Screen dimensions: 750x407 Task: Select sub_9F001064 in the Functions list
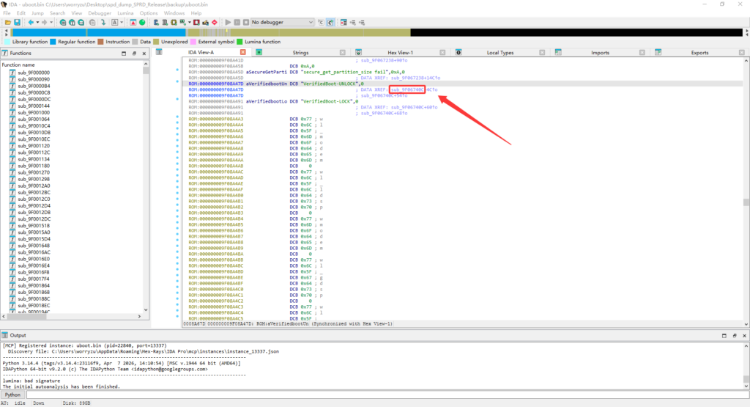[34, 120]
